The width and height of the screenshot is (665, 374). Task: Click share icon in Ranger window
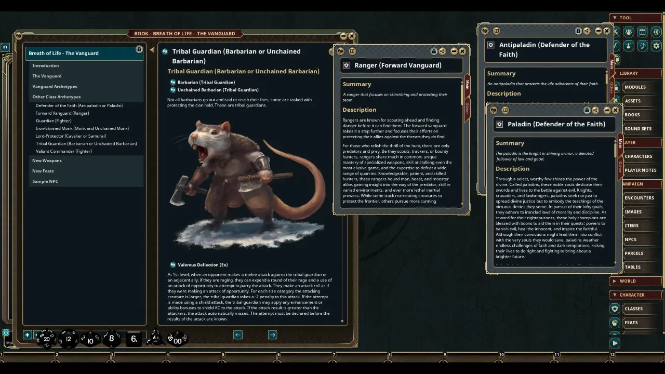click(442, 51)
